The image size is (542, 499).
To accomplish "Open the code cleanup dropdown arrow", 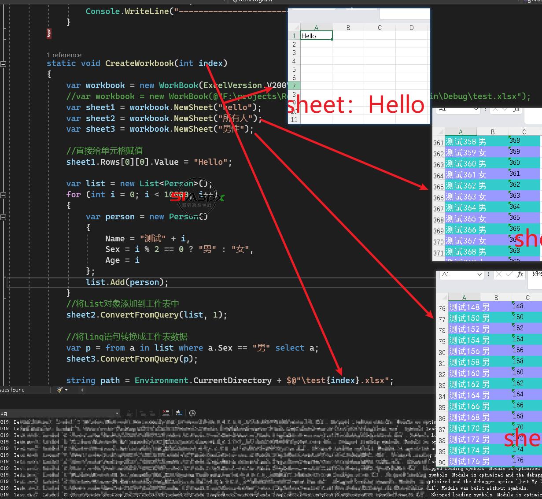I will [x=66, y=390].
